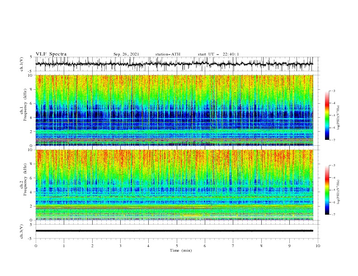Click the ch.3 voltage waveform trace
Image resolution: width=358 pixels, height=276 pixels.
point(174,231)
